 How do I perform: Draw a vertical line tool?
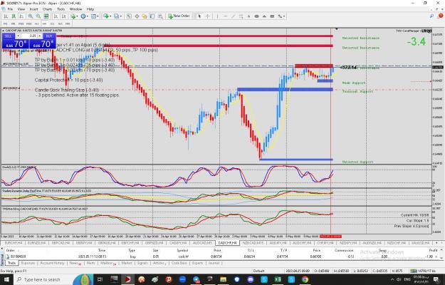(x=217, y=16)
